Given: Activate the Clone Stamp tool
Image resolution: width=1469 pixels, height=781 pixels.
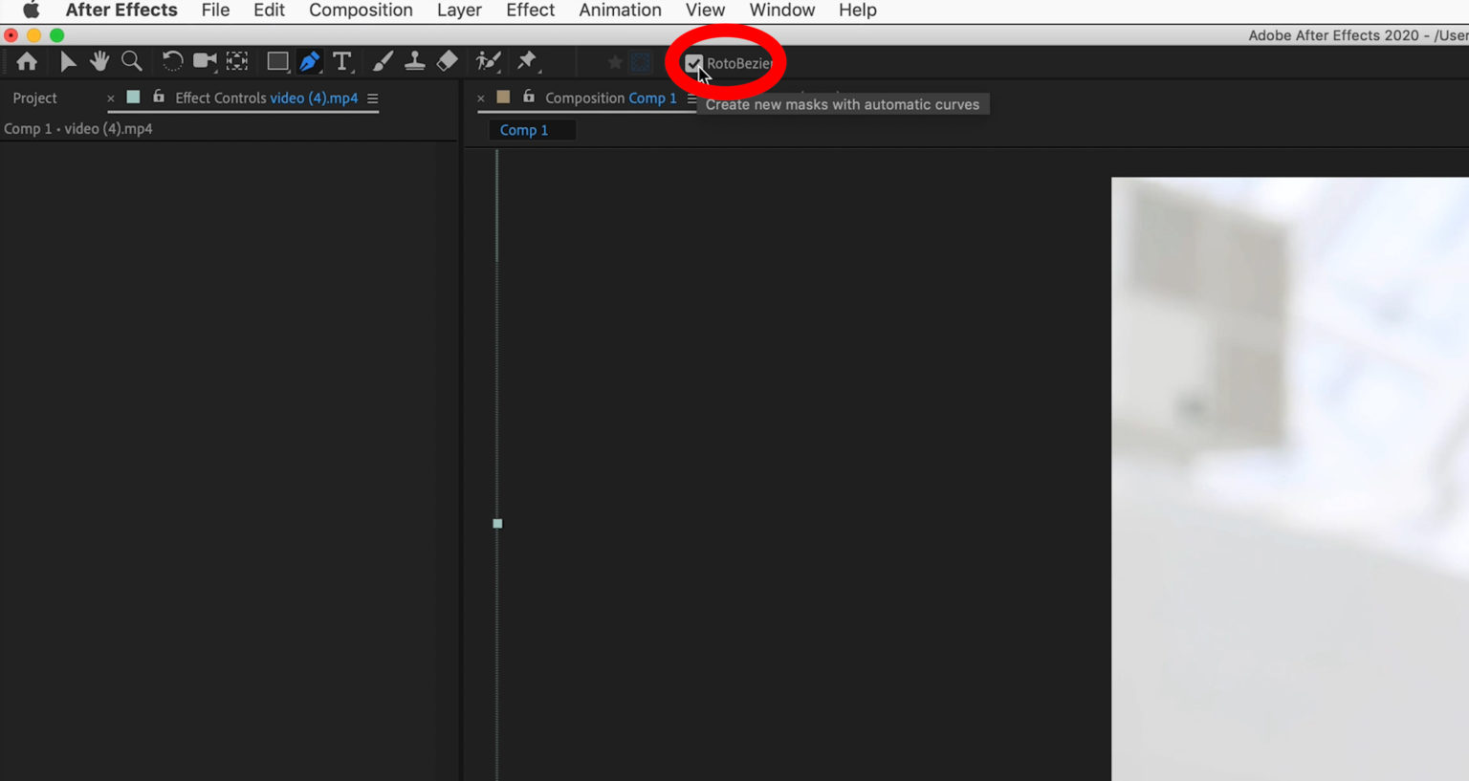Looking at the screenshot, I should pos(414,60).
